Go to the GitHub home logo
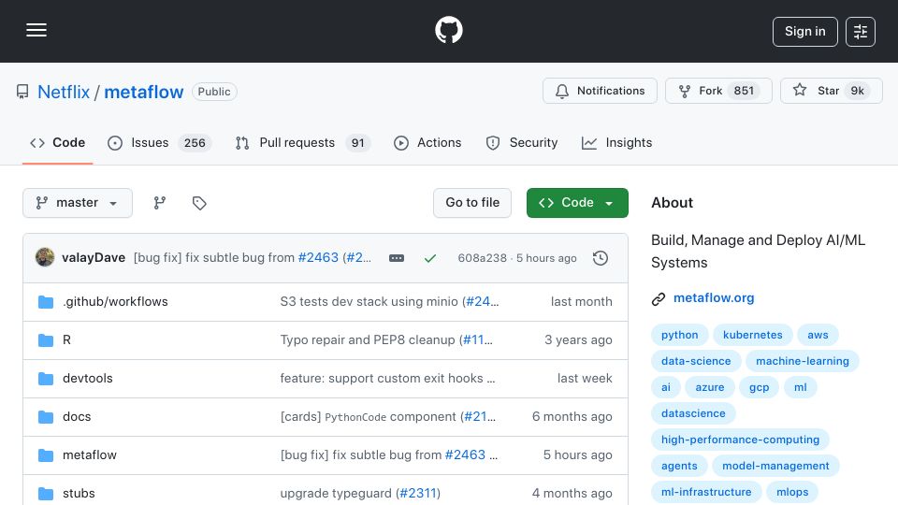The height and width of the screenshot is (505, 898). point(448,30)
